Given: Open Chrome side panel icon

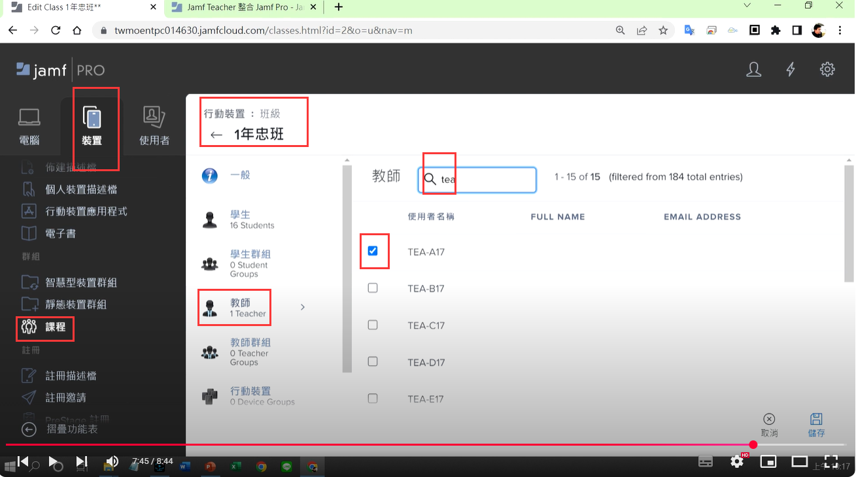Looking at the screenshot, I should pyautogui.click(x=797, y=30).
